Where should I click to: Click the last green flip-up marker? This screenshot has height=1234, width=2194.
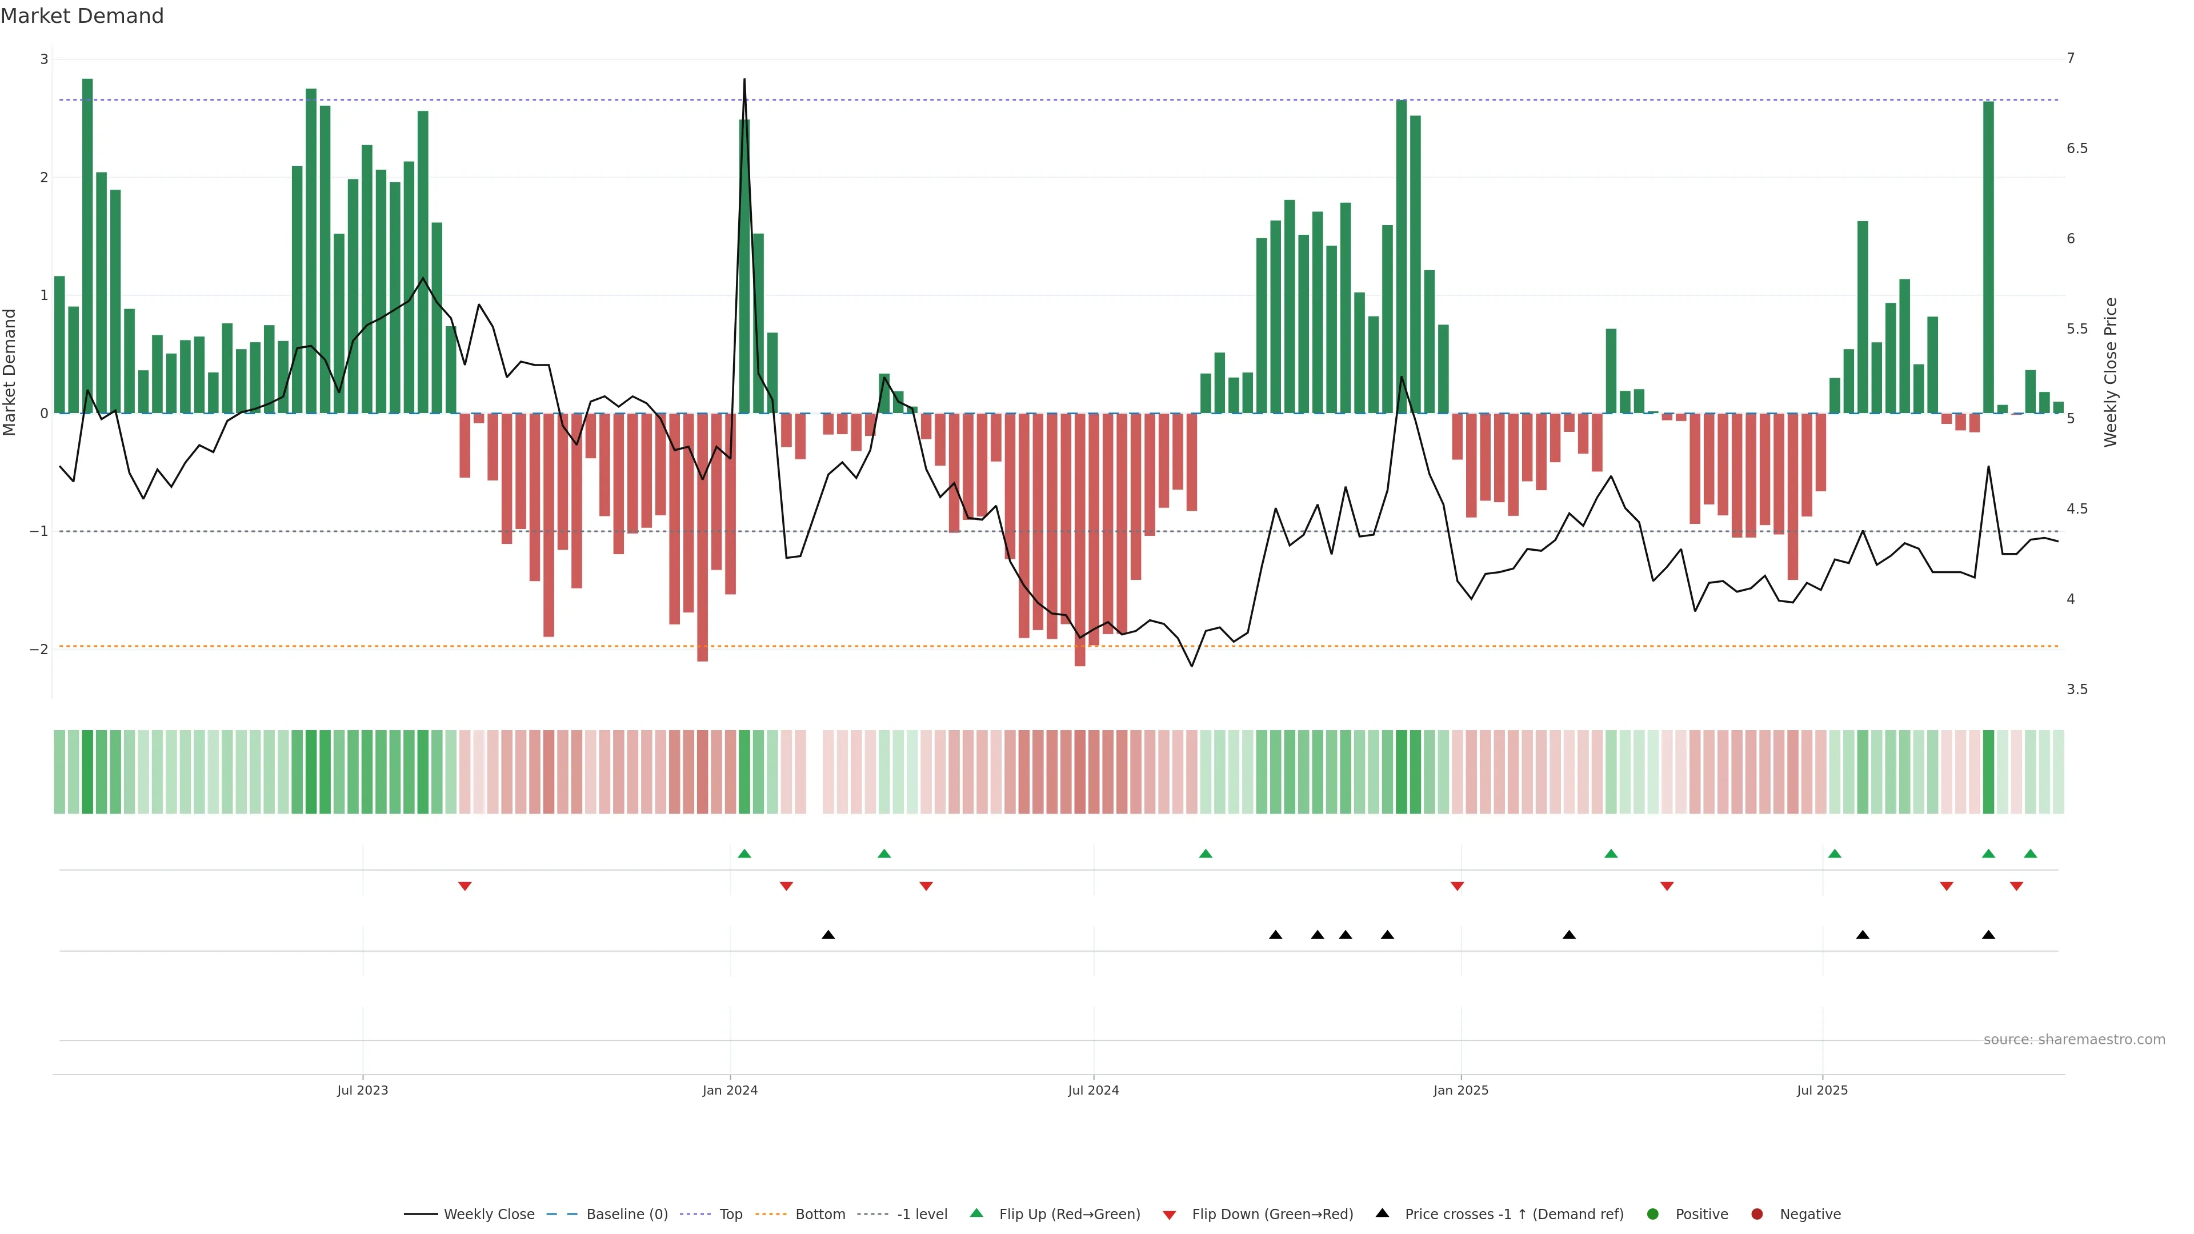pyautogui.click(x=2031, y=854)
